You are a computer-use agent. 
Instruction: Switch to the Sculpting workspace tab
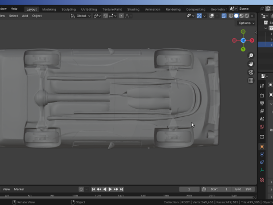click(68, 9)
